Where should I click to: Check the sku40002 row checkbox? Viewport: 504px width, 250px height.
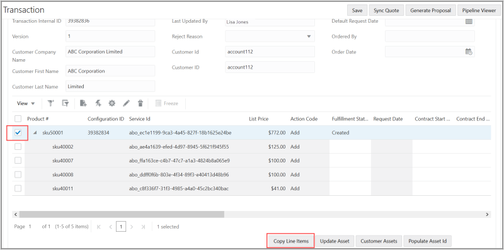click(18, 147)
